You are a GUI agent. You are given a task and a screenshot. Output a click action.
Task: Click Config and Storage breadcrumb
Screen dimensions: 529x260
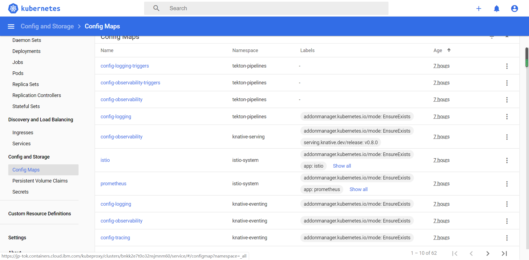(x=47, y=26)
